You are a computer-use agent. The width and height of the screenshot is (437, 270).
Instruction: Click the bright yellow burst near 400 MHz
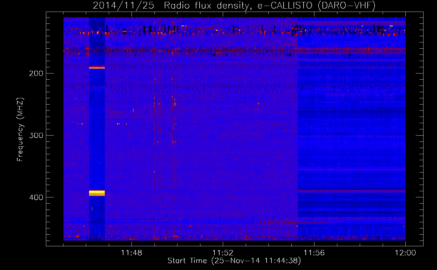pyautogui.click(x=97, y=193)
